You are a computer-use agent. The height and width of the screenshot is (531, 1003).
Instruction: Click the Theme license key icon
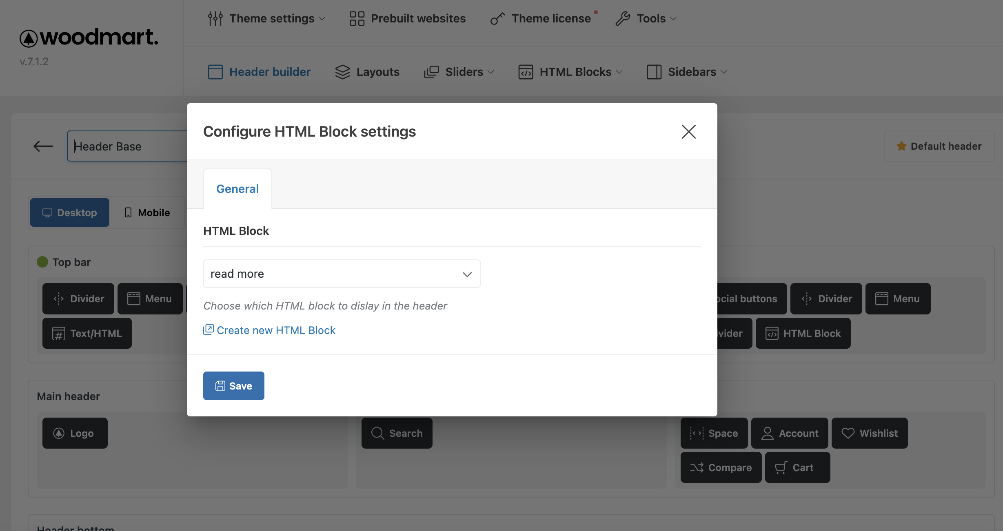point(497,18)
